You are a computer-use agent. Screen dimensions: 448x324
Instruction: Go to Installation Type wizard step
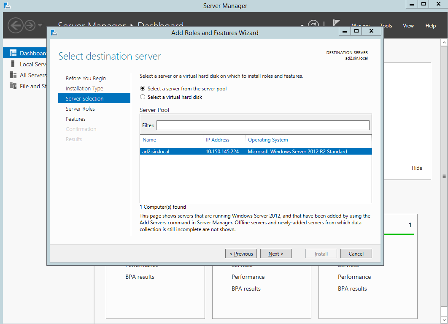coord(84,88)
